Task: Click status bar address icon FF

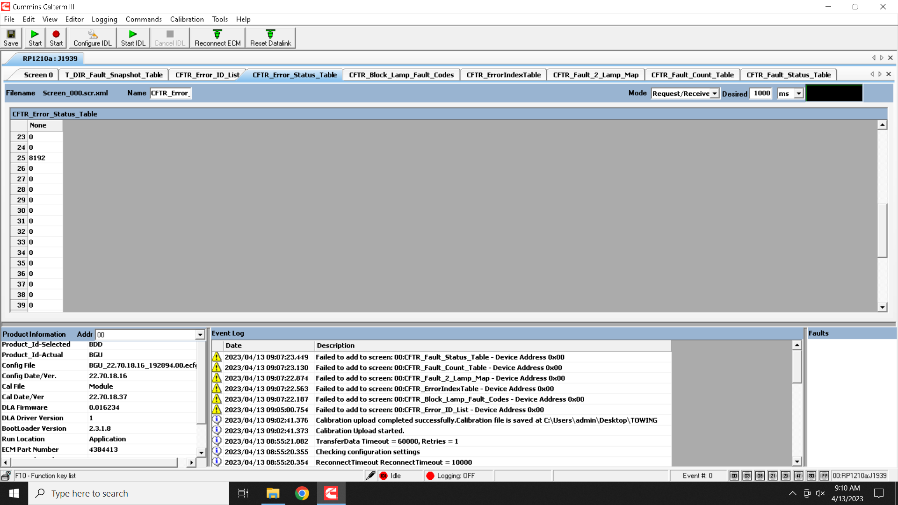Action: [824, 476]
